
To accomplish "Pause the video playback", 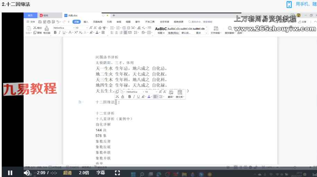I will click(x=10, y=172).
